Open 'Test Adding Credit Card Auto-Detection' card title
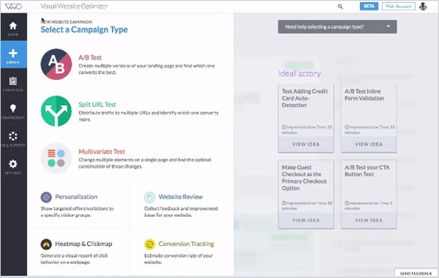Image resolution: width=439 pixels, height=278 pixels. pos(305,98)
